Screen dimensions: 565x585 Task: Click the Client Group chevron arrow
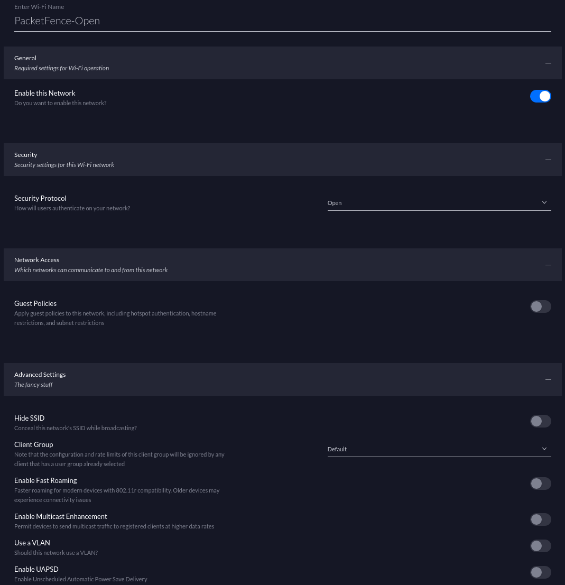point(544,449)
